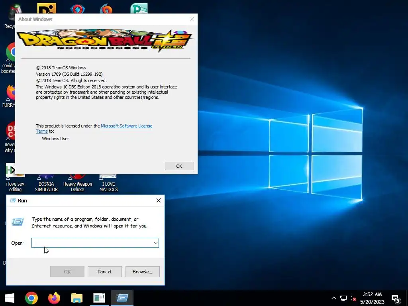Launch Google Chrome from the taskbar
The height and width of the screenshot is (306, 408).
(x=31, y=298)
